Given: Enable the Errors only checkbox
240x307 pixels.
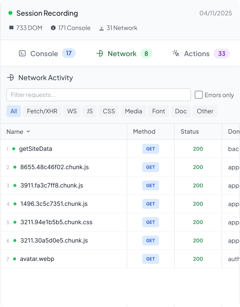Looking at the screenshot, I should [199, 95].
